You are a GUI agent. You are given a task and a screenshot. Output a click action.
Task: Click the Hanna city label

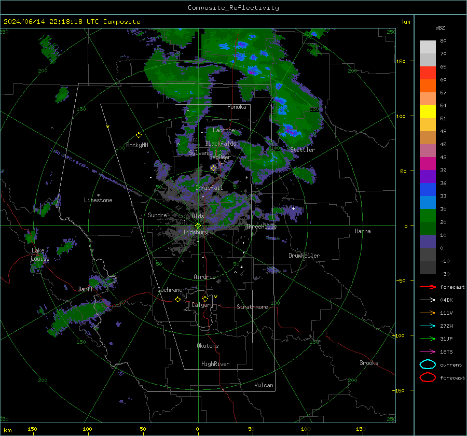coord(363,231)
